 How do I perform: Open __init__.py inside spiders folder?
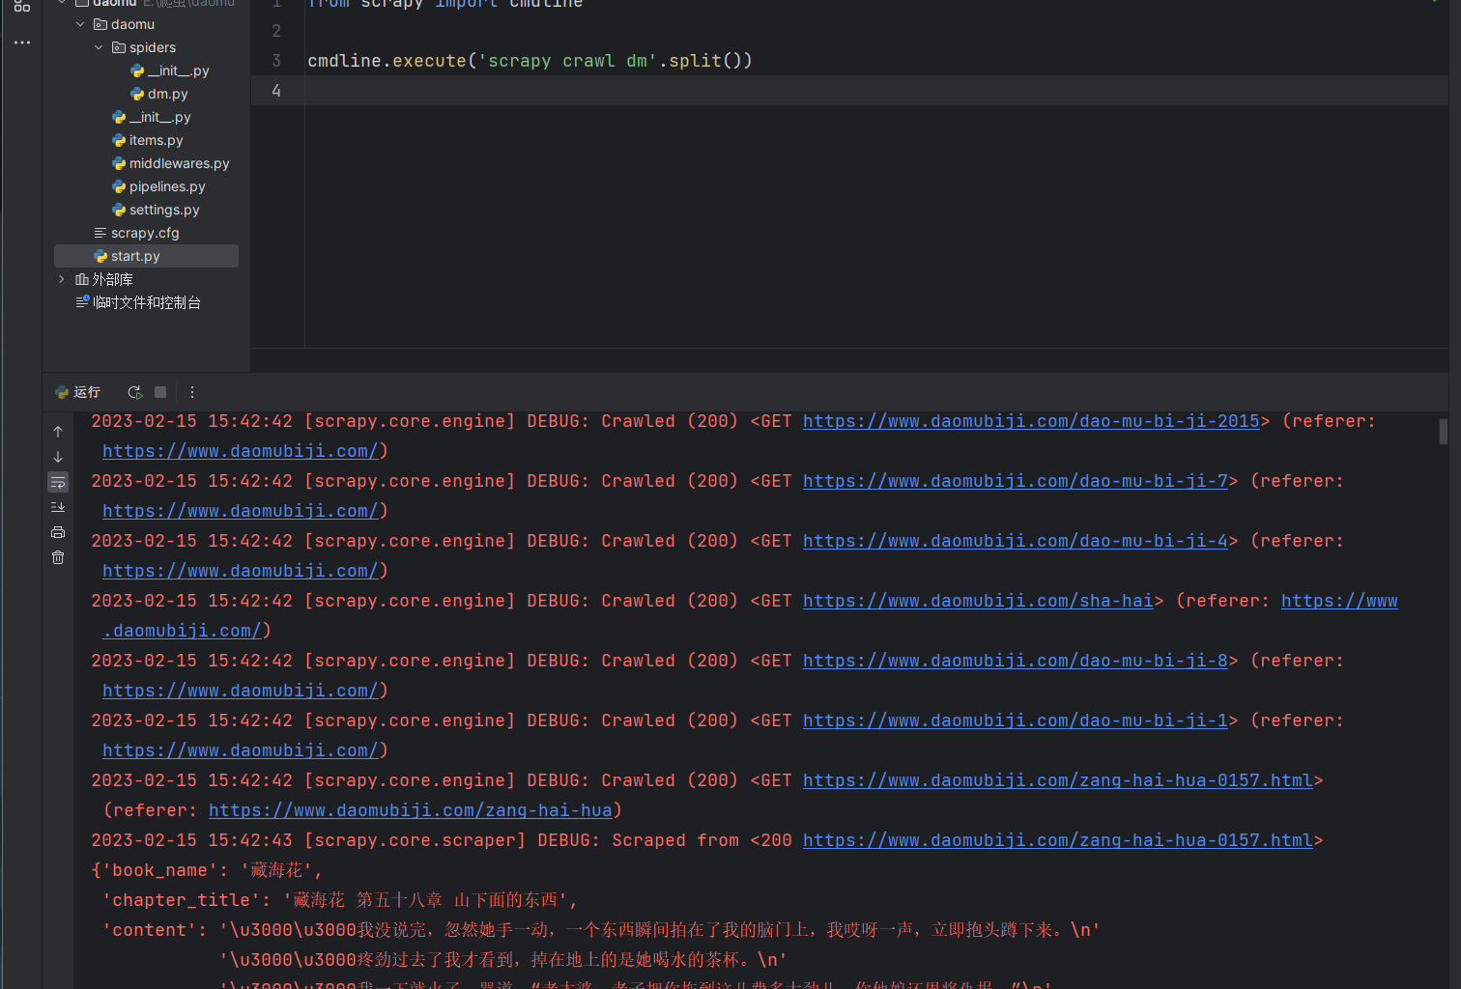coord(170,71)
